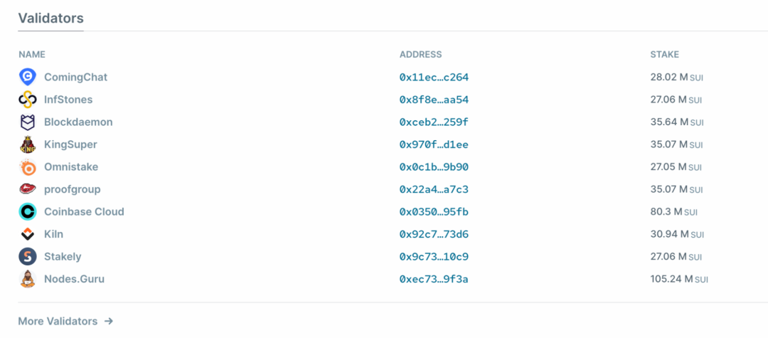Click the InfStones infinity logo icon

[x=28, y=100]
